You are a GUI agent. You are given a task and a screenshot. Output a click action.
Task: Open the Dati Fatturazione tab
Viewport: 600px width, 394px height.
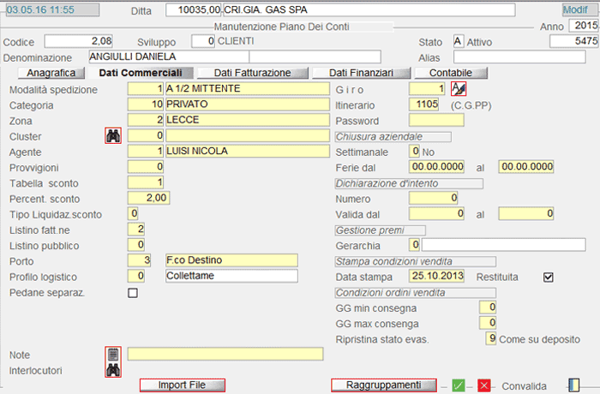(252, 73)
